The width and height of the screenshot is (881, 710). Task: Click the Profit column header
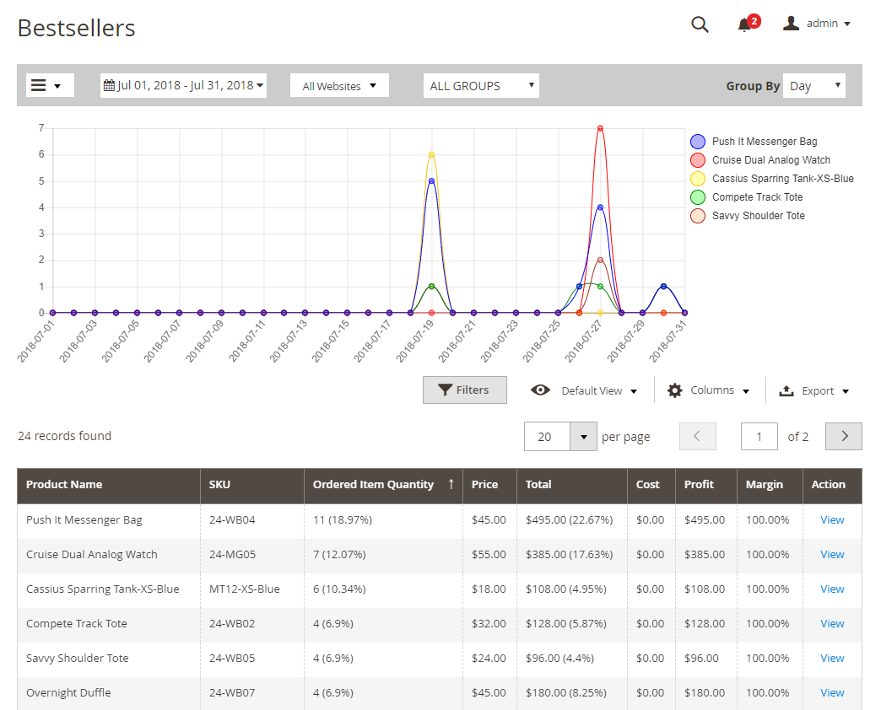[699, 485]
